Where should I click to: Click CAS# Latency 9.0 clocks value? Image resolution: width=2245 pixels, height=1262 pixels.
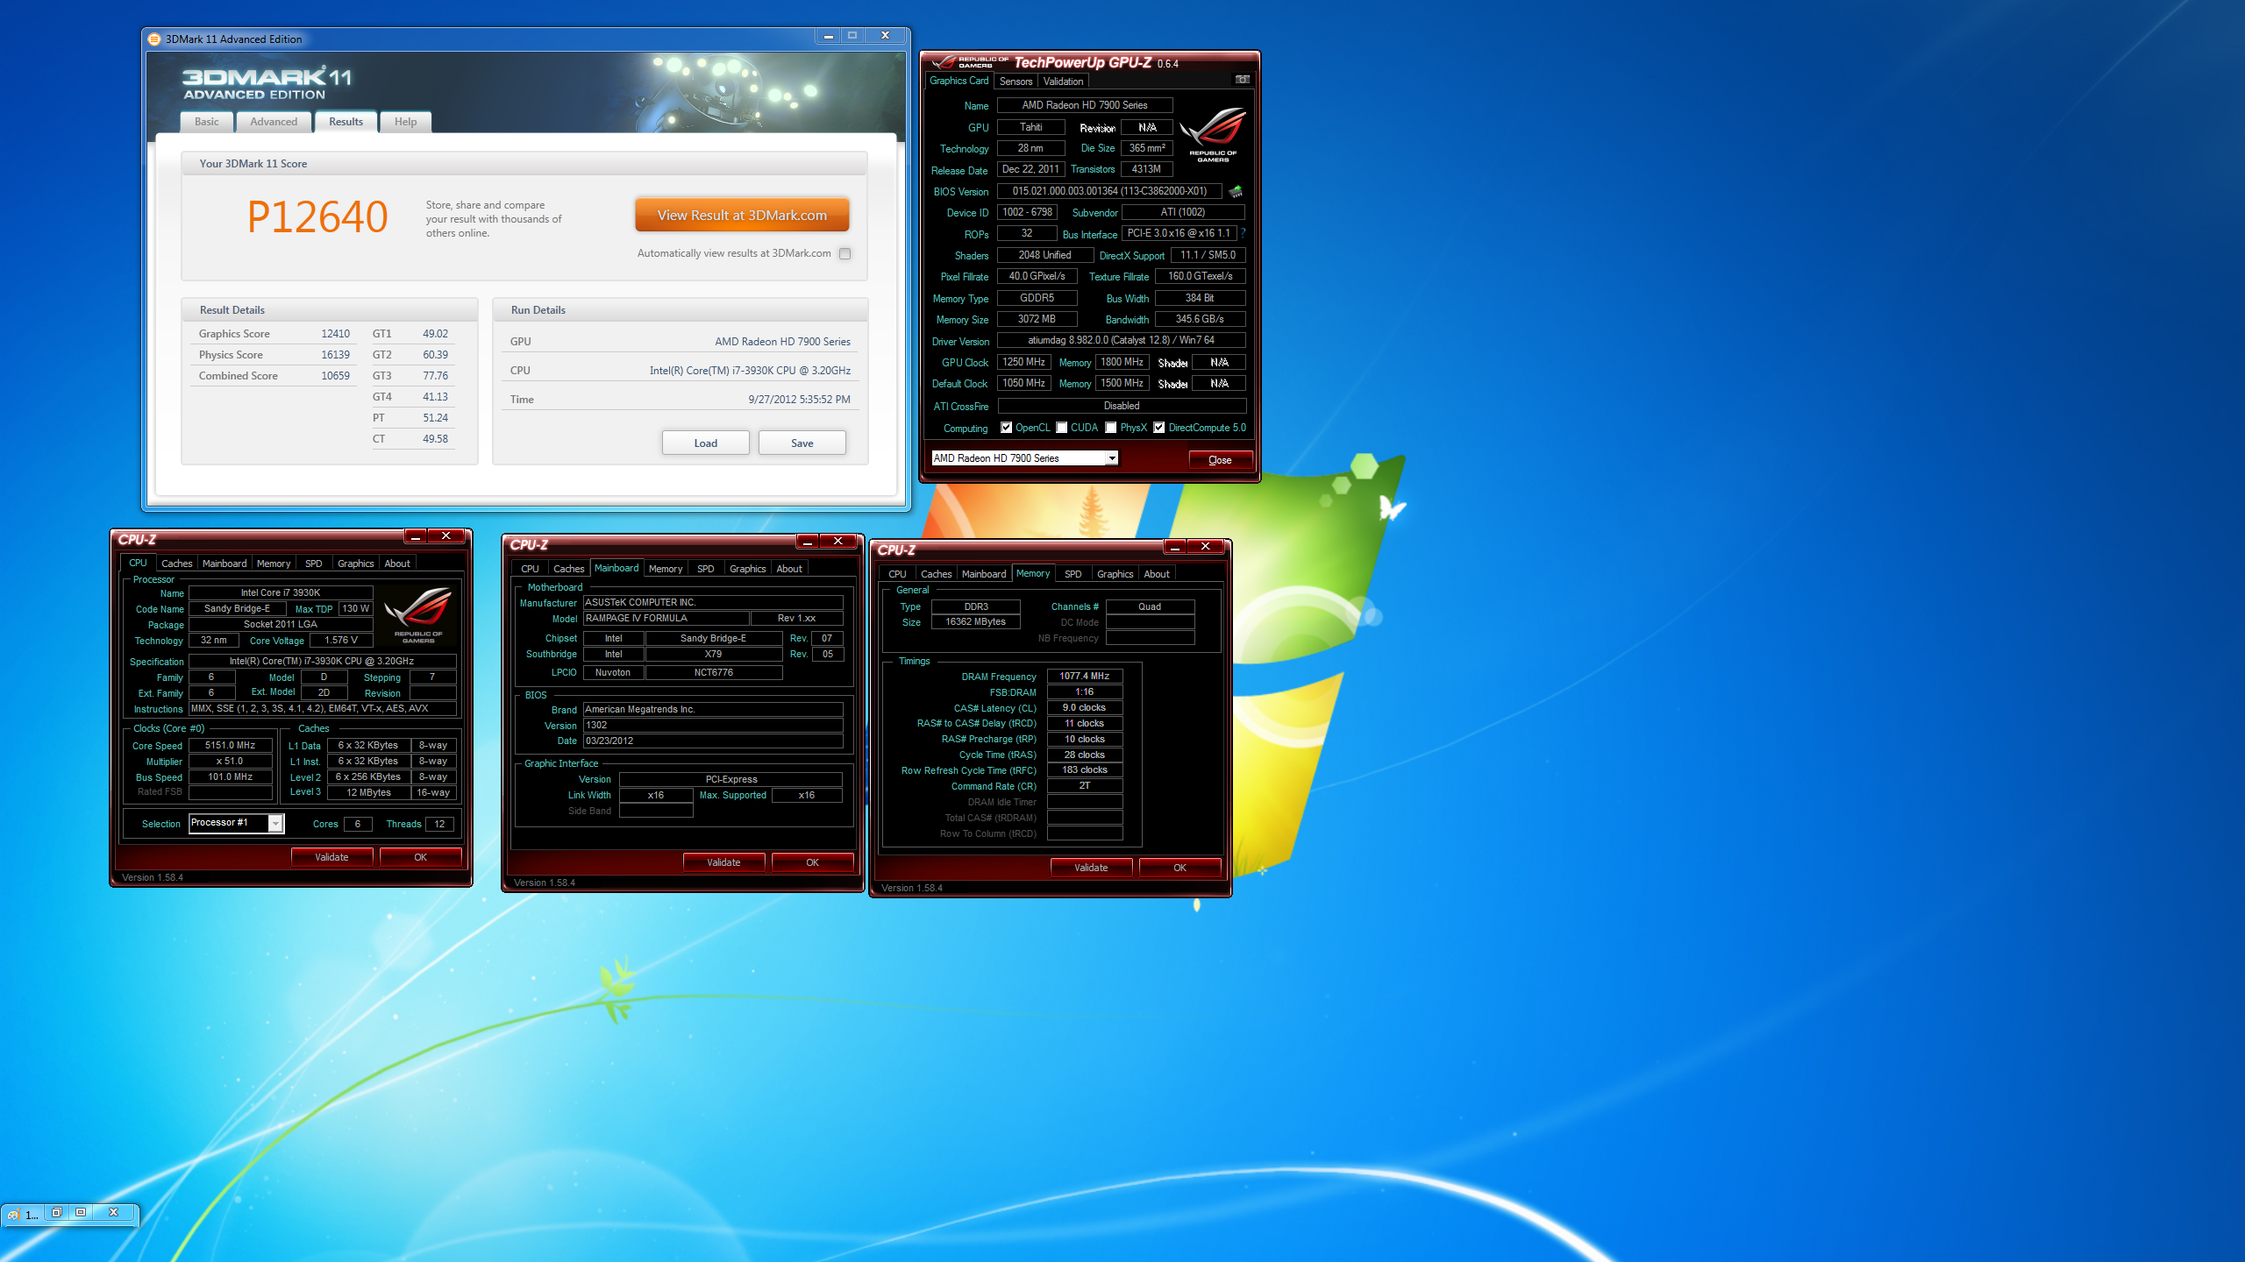(x=1084, y=707)
